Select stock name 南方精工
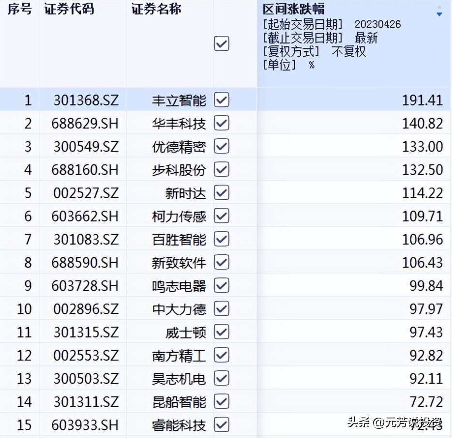Viewport: 452px width, 438px height. click(179, 355)
